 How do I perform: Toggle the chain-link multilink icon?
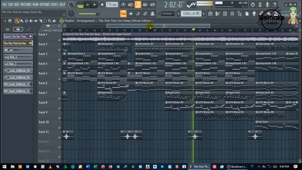click(145, 14)
